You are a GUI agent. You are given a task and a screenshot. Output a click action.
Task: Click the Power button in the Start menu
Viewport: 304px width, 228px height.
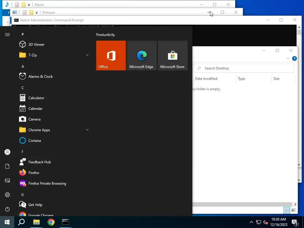pos(7,209)
